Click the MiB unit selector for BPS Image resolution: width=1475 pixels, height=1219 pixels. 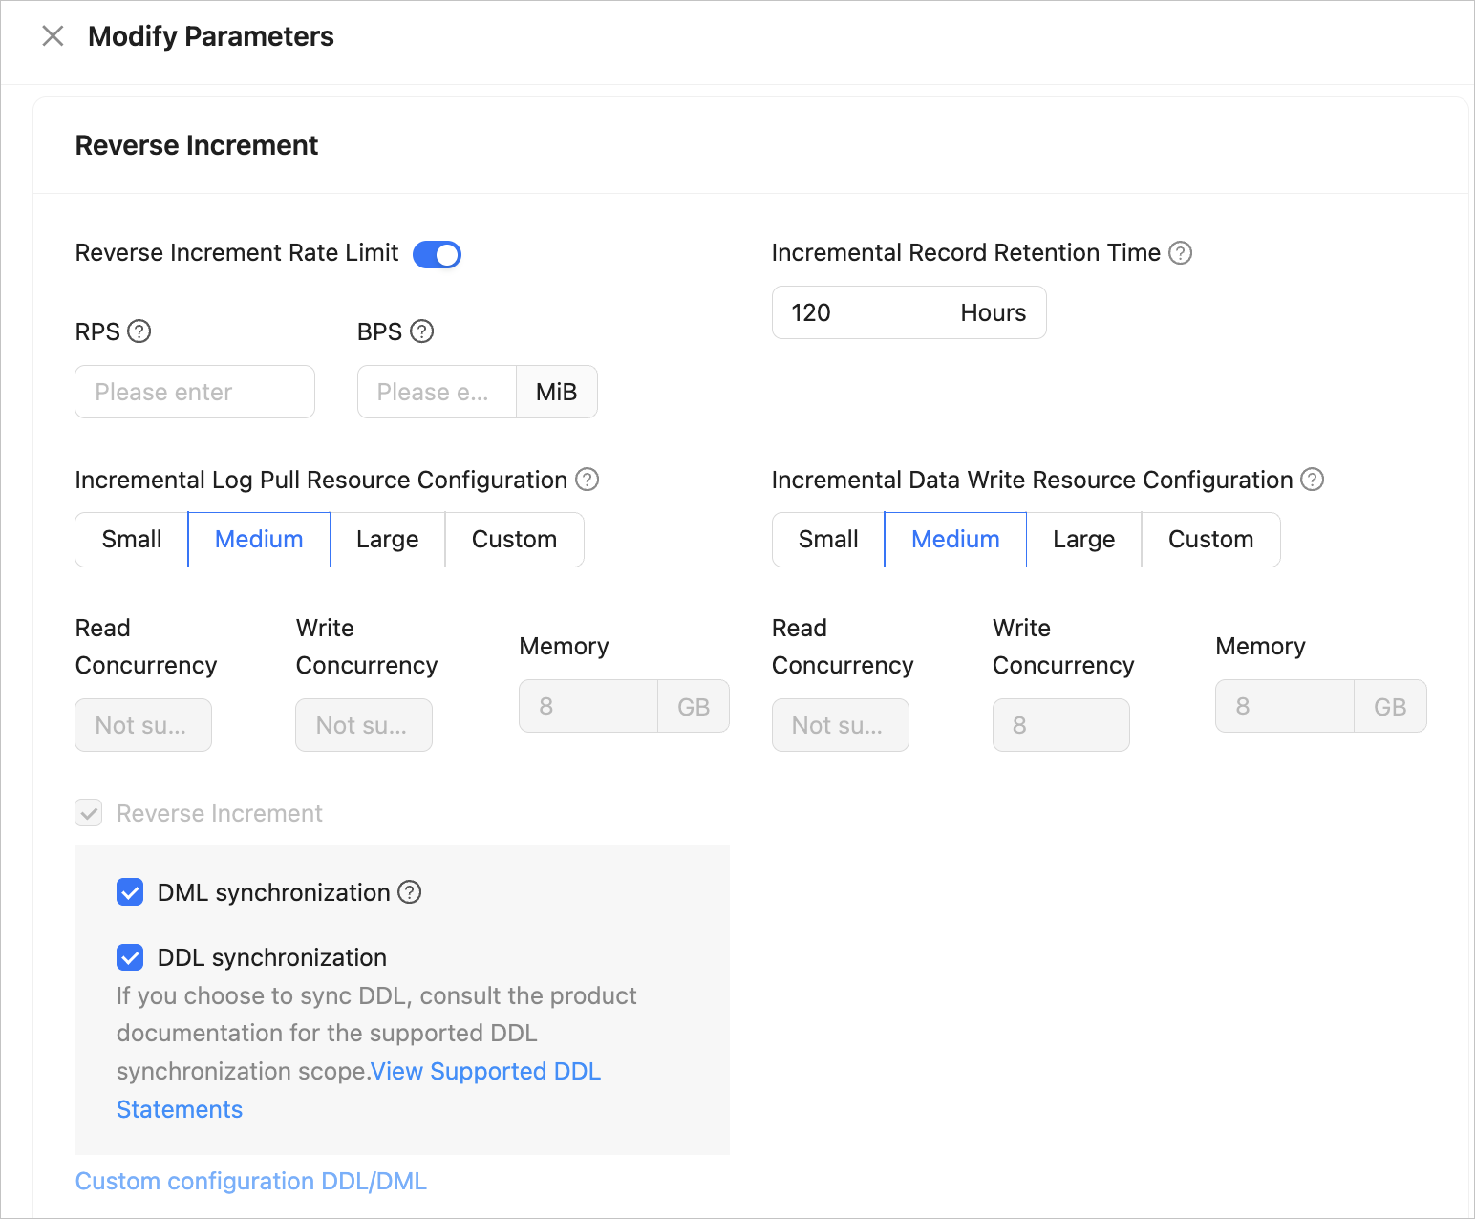tap(556, 392)
